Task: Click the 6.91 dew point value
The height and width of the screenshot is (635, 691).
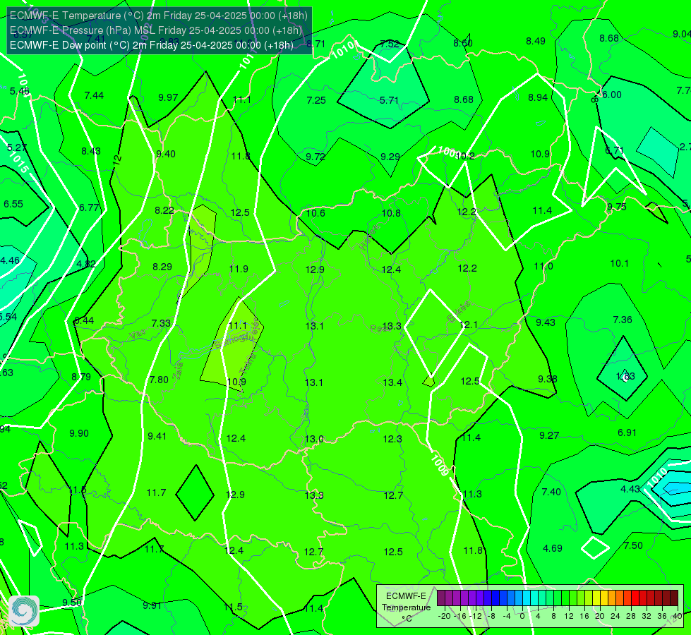Action: point(627,433)
